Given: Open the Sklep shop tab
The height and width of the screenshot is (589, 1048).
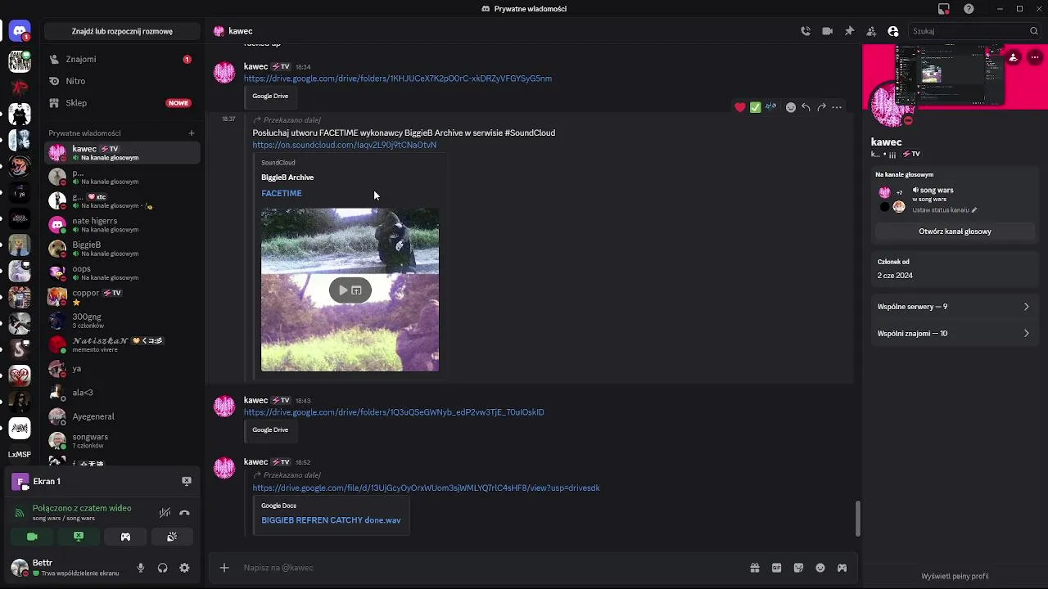Looking at the screenshot, I should [122, 103].
